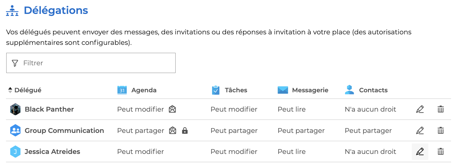Image resolution: width=471 pixels, height=165 pixels.
Task: Click the Agenda calendar column icon
Action: click(122, 90)
